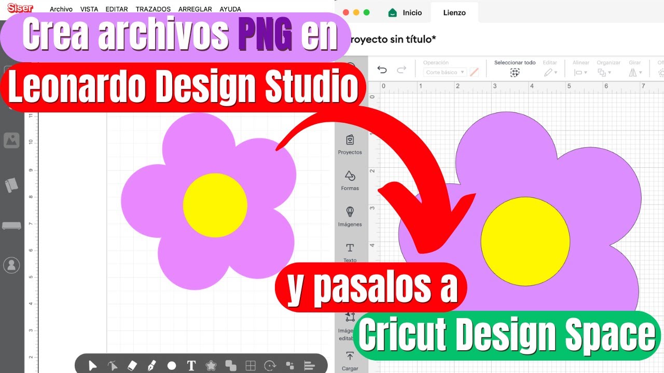The height and width of the screenshot is (373, 664).
Task: Click the Undo arrow in Cricut Design Space
Action: pyautogui.click(x=382, y=70)
